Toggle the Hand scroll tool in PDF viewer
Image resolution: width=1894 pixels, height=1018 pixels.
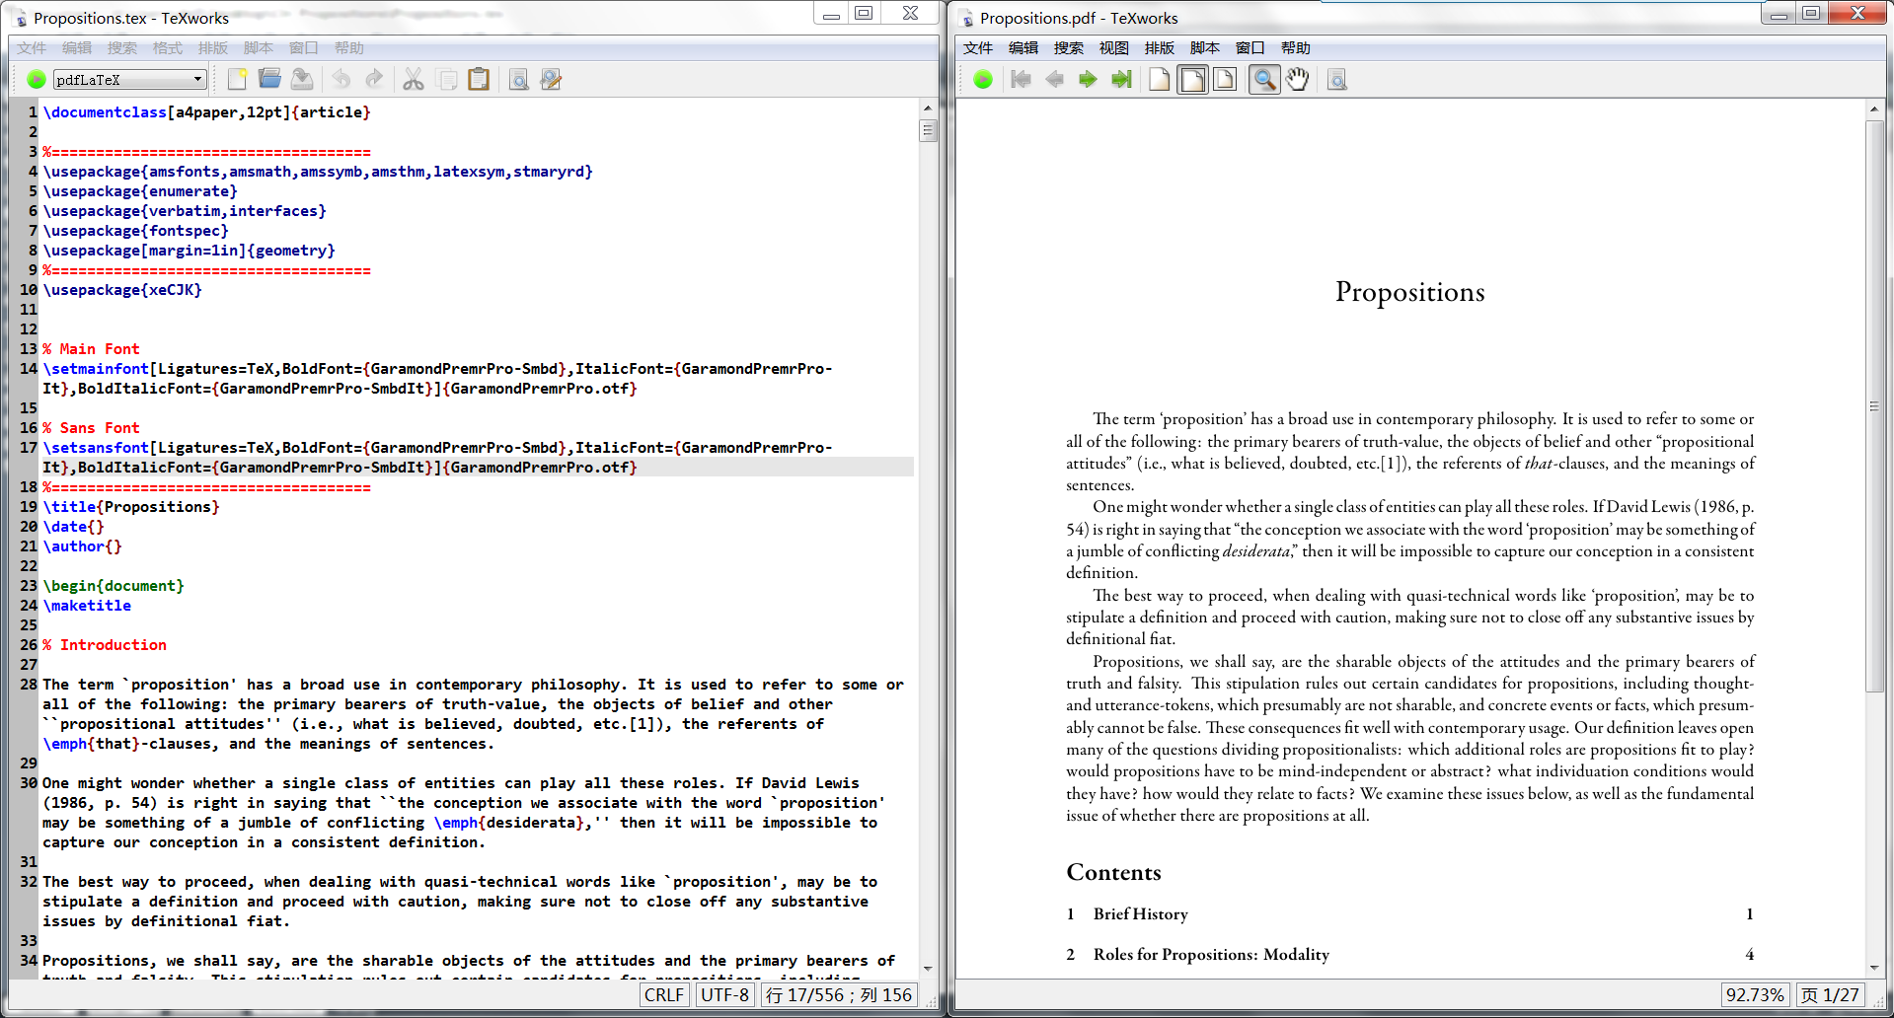pyautogui.click(x=1297, y=79)
